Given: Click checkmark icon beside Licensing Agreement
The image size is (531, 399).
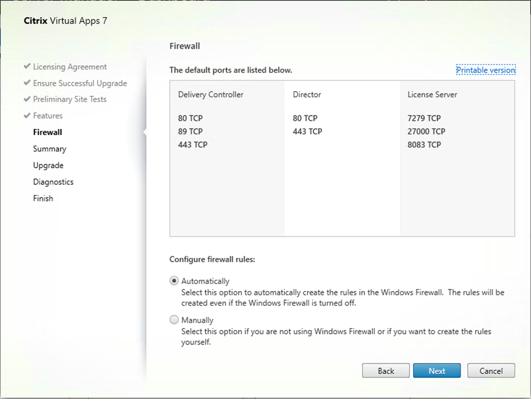Looking at the screenshot, I should pos(27,66).
